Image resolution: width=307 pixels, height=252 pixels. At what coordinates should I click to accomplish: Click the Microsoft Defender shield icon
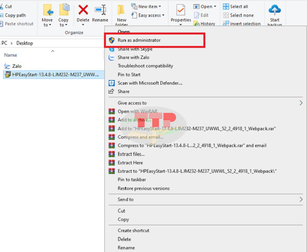point(112,83)
